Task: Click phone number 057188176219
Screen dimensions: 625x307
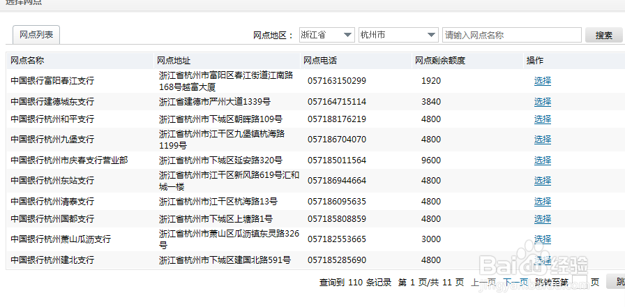Action: [337, 119]
